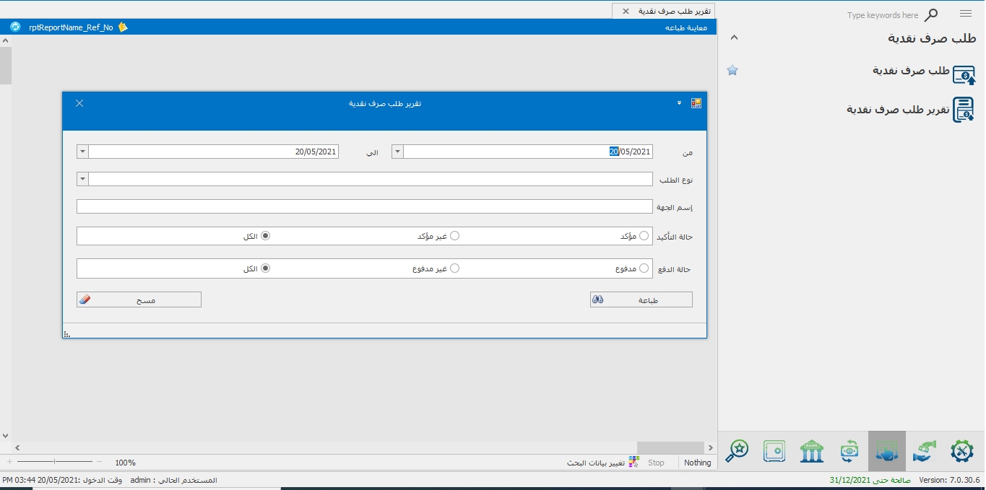Open the safe vault module icon
Viewport: 986px width, 490px height.
[774, 451]
